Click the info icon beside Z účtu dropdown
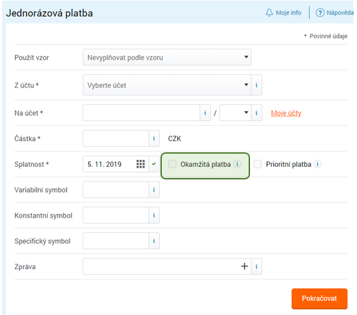Image resolution: width=357 pixels, height=315 pixels. [256, 85]
